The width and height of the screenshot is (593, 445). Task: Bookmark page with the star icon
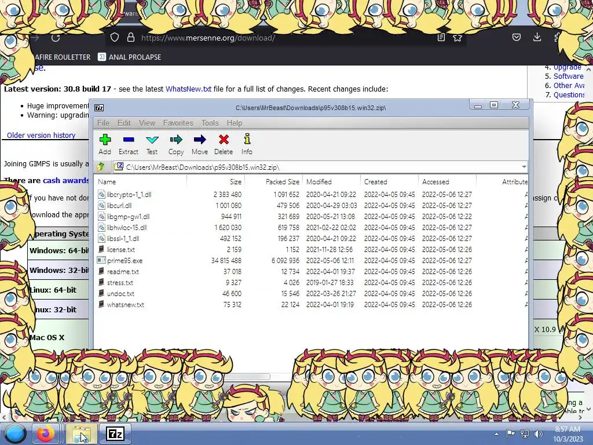point(457,38)
